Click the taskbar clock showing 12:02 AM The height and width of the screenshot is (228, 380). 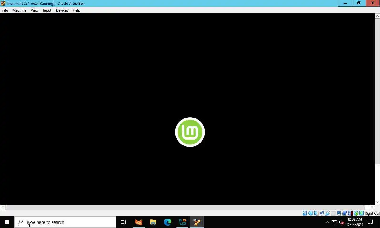point(355,222)
